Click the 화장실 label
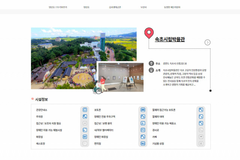 [39, 137]
